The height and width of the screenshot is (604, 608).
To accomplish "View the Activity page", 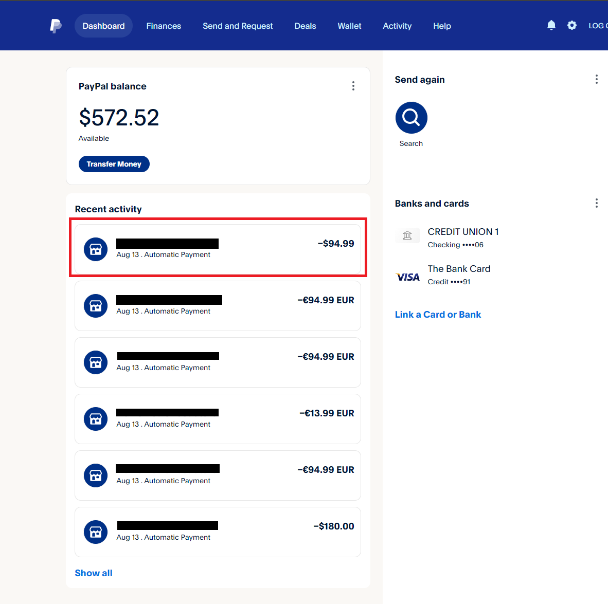I will (397, 26).
